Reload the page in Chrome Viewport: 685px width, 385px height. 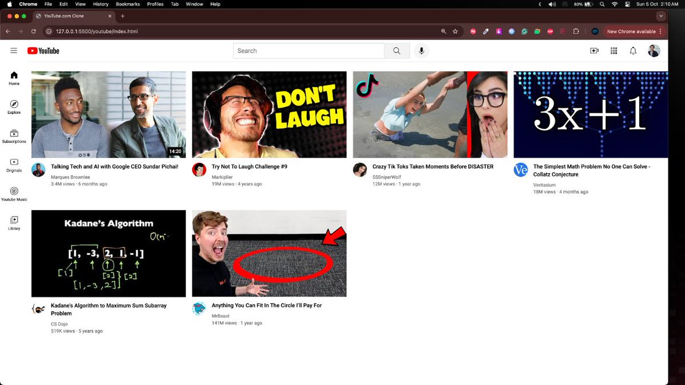(x=34, y=31)
